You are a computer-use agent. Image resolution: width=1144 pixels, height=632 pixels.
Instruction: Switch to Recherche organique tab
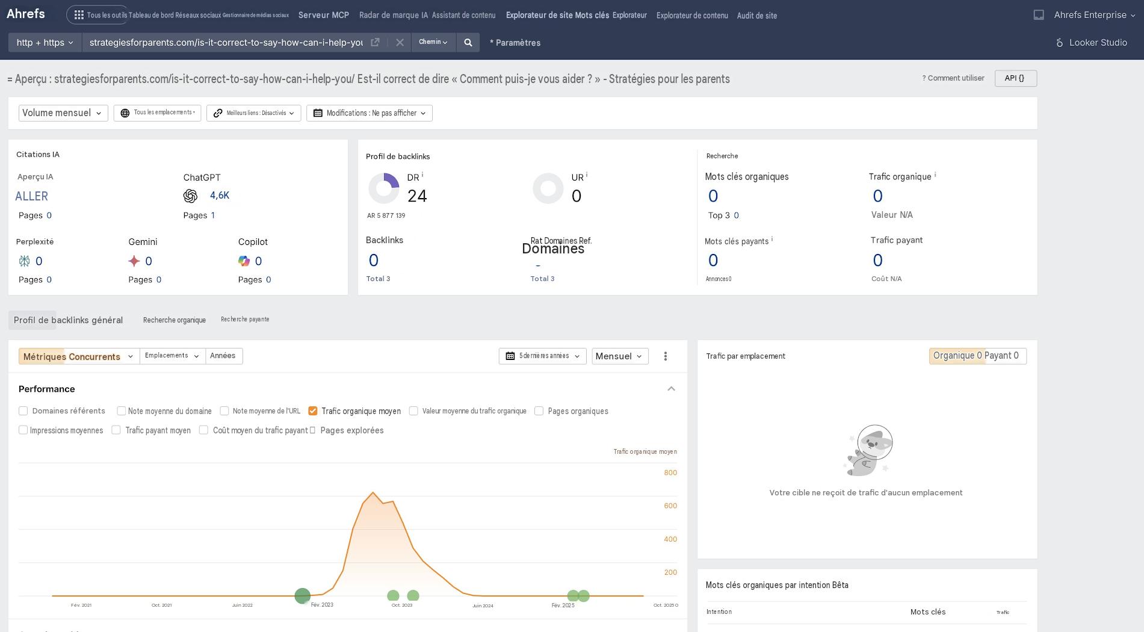click(x=175, y=320)
